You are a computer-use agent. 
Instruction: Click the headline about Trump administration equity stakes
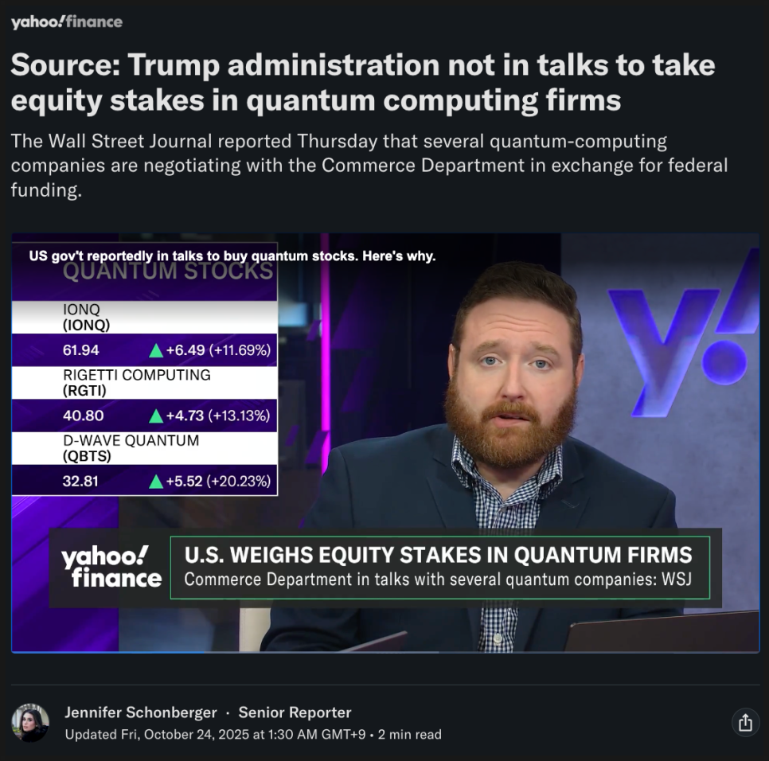coord(363,82)
